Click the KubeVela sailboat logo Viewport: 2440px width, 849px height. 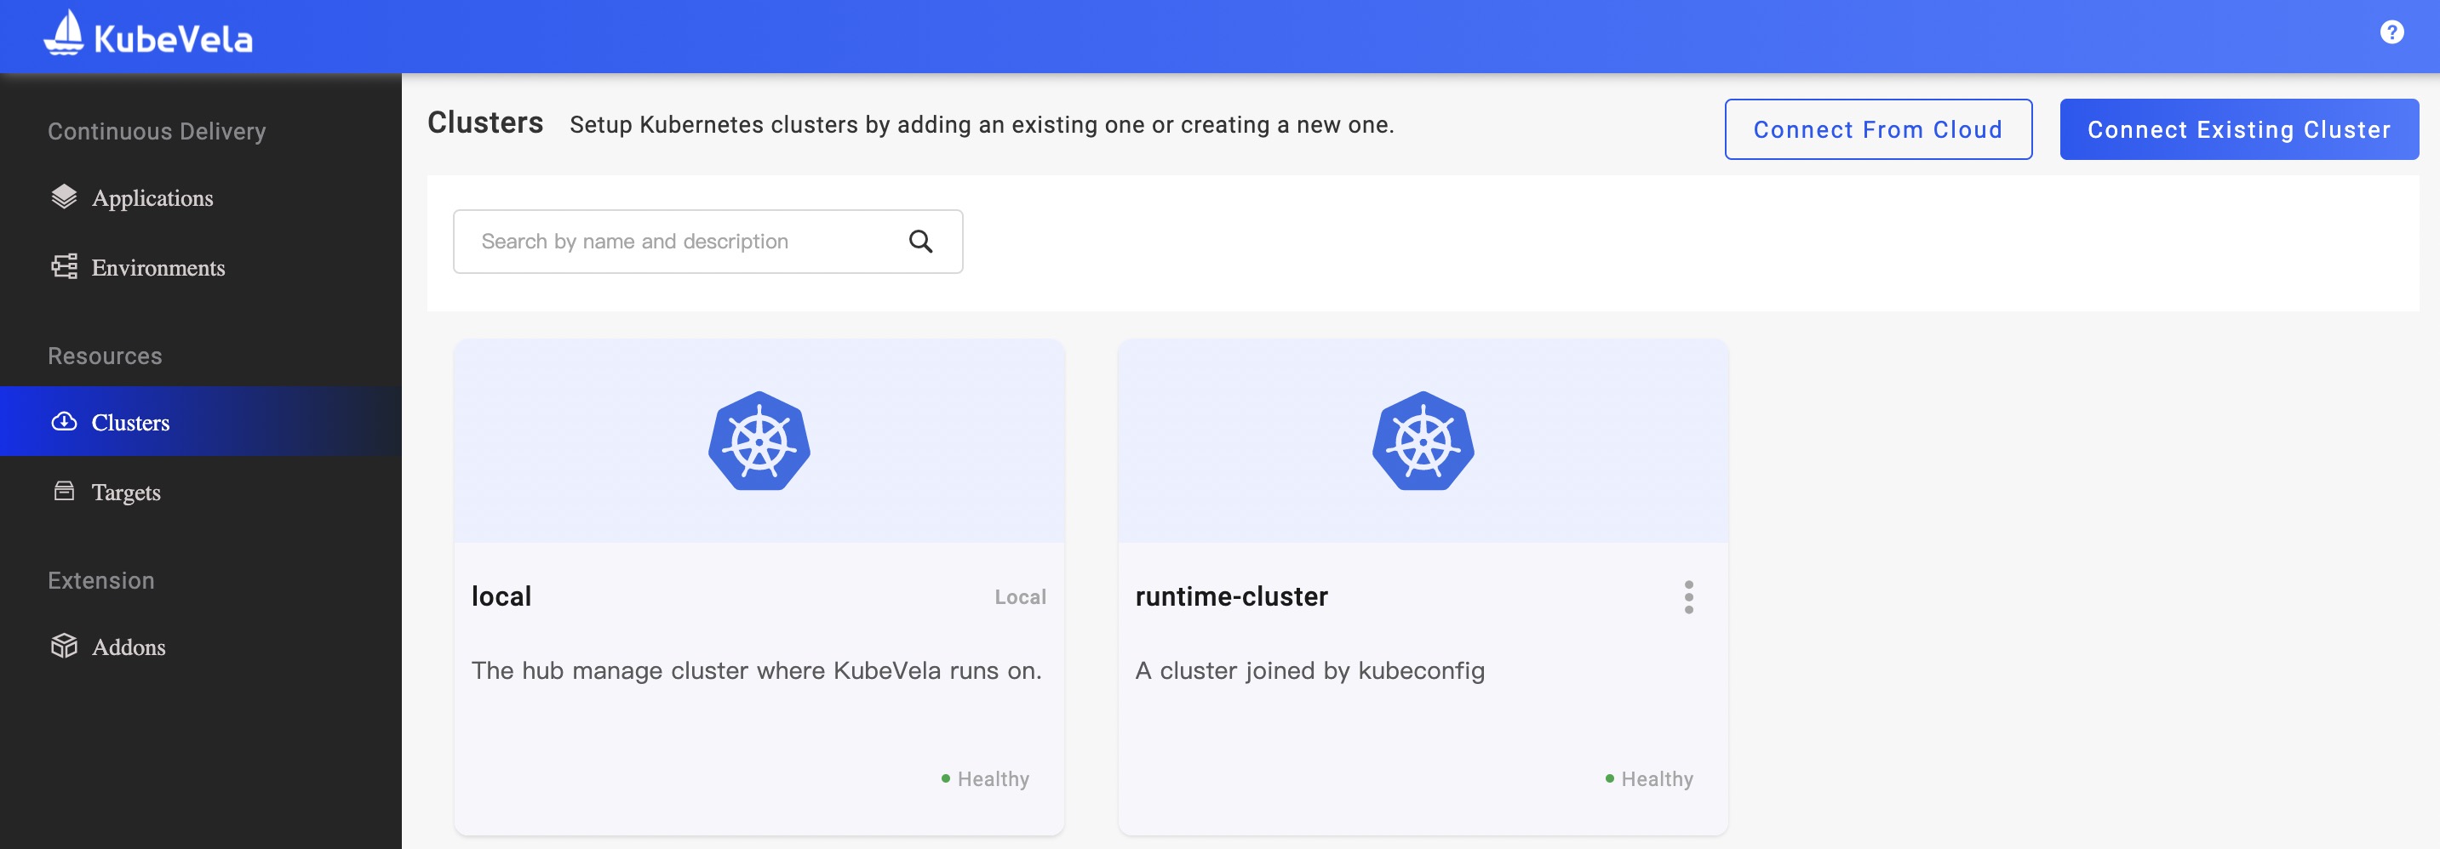point(65,34)
